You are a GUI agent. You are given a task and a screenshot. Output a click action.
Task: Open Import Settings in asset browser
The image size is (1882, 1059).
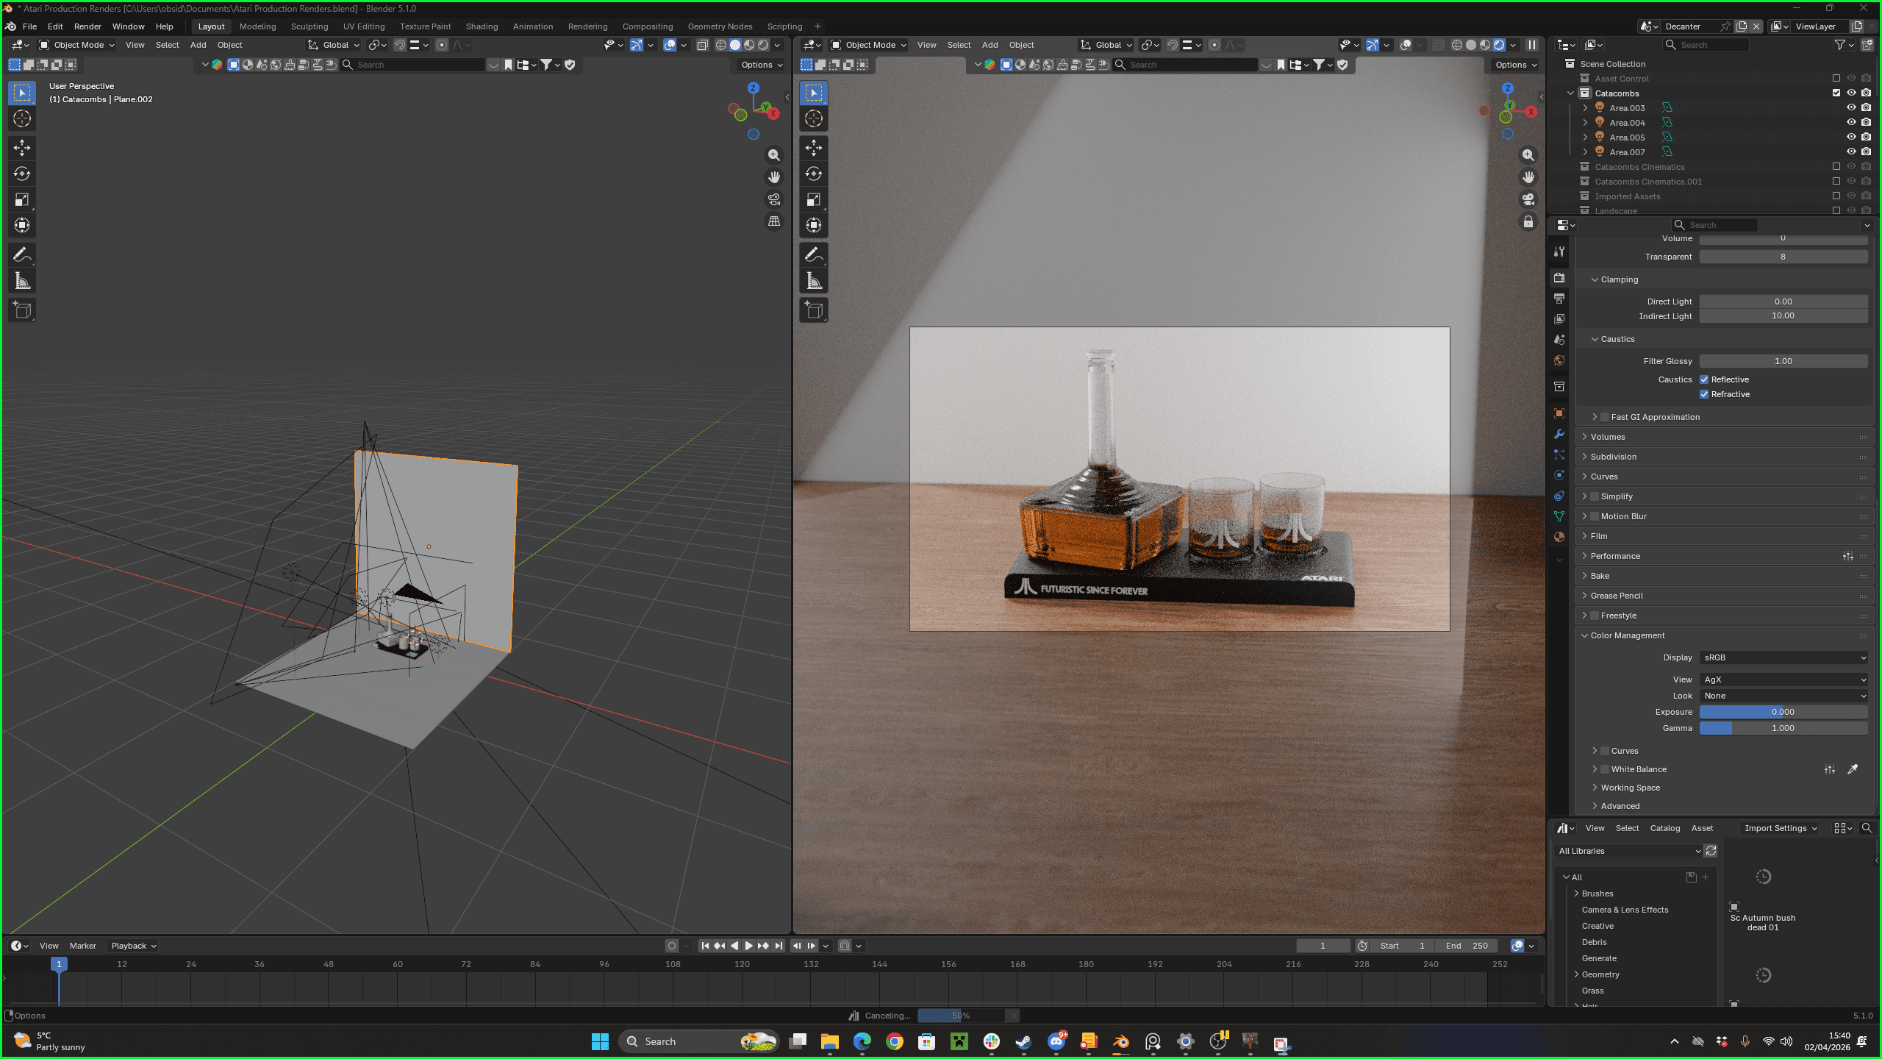tap(1780, 828)
